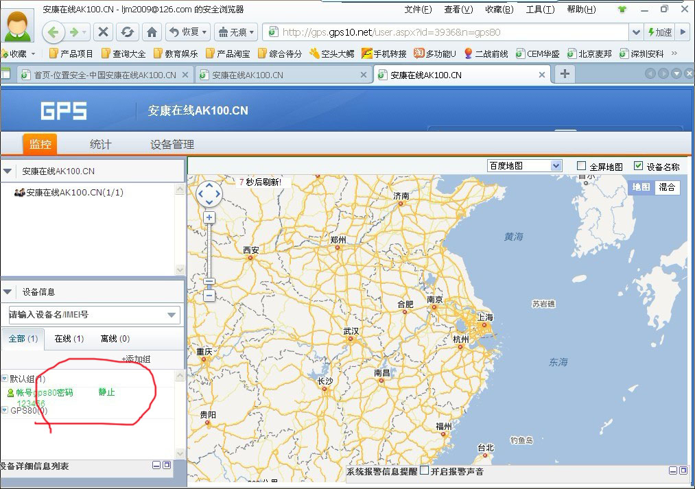Open the 产品项目 bookmark folder
The height and width of the screenshot is (489, 695).
(71, 53)
